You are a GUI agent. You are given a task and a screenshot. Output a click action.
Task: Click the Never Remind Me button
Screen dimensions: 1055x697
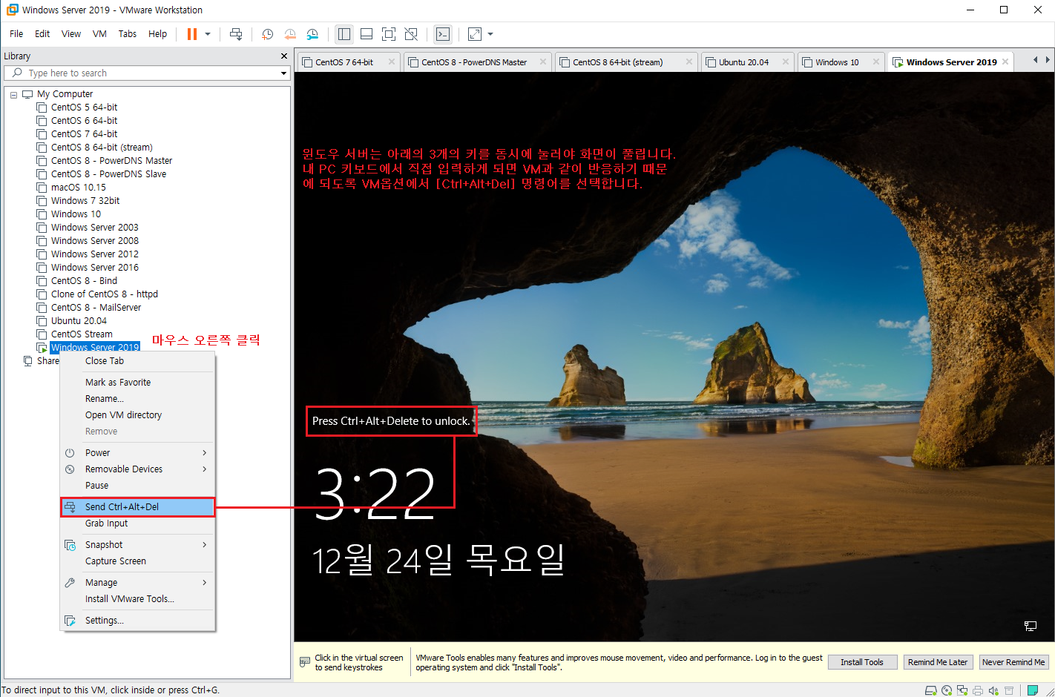[1013, 662]
